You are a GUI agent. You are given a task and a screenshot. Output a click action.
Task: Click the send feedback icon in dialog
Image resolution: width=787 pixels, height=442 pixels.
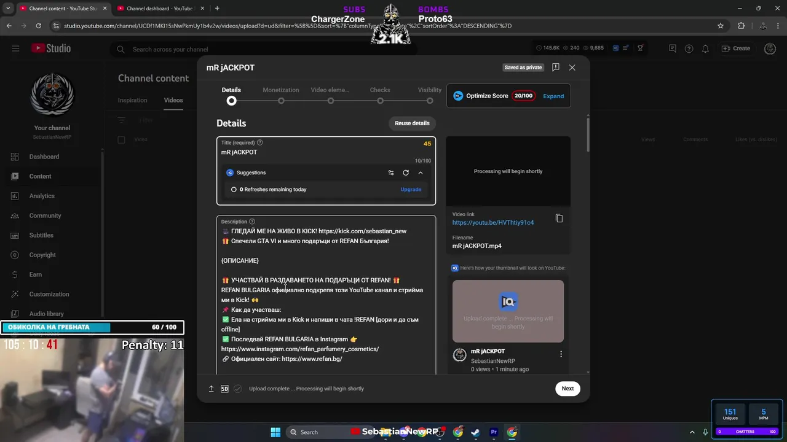[x=555, y=68]
